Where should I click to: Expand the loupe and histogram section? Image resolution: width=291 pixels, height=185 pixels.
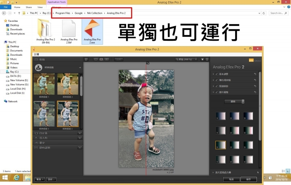pyautogui.click(x=213, y=172)
